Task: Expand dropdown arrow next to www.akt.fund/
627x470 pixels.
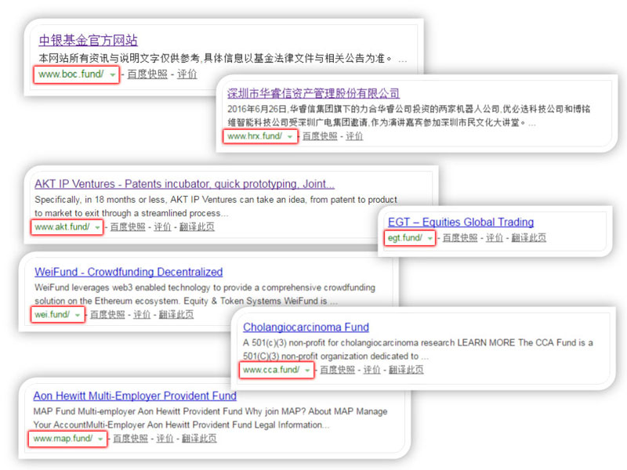Action: tap(97, 227)
